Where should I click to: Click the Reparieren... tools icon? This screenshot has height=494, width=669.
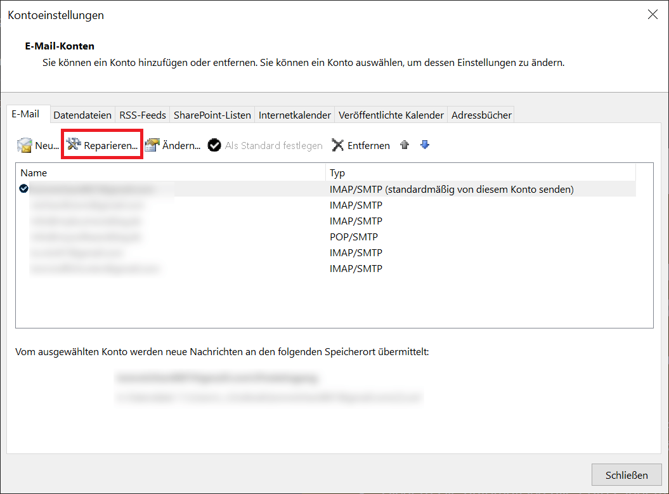(74, 144)
